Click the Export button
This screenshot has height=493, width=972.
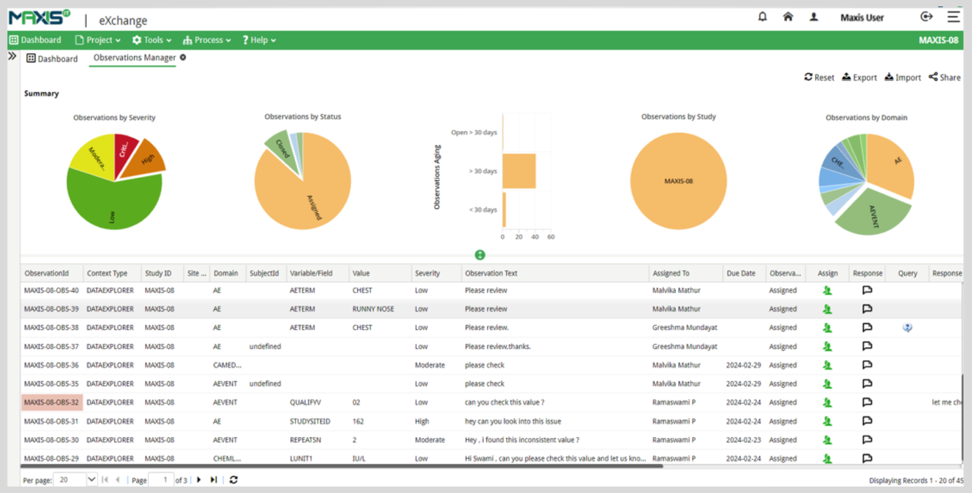[860, 78]
